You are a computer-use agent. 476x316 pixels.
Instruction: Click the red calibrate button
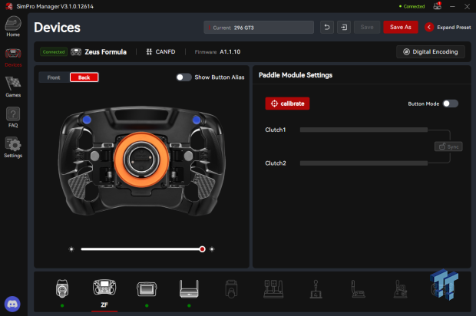coord(287,104)
